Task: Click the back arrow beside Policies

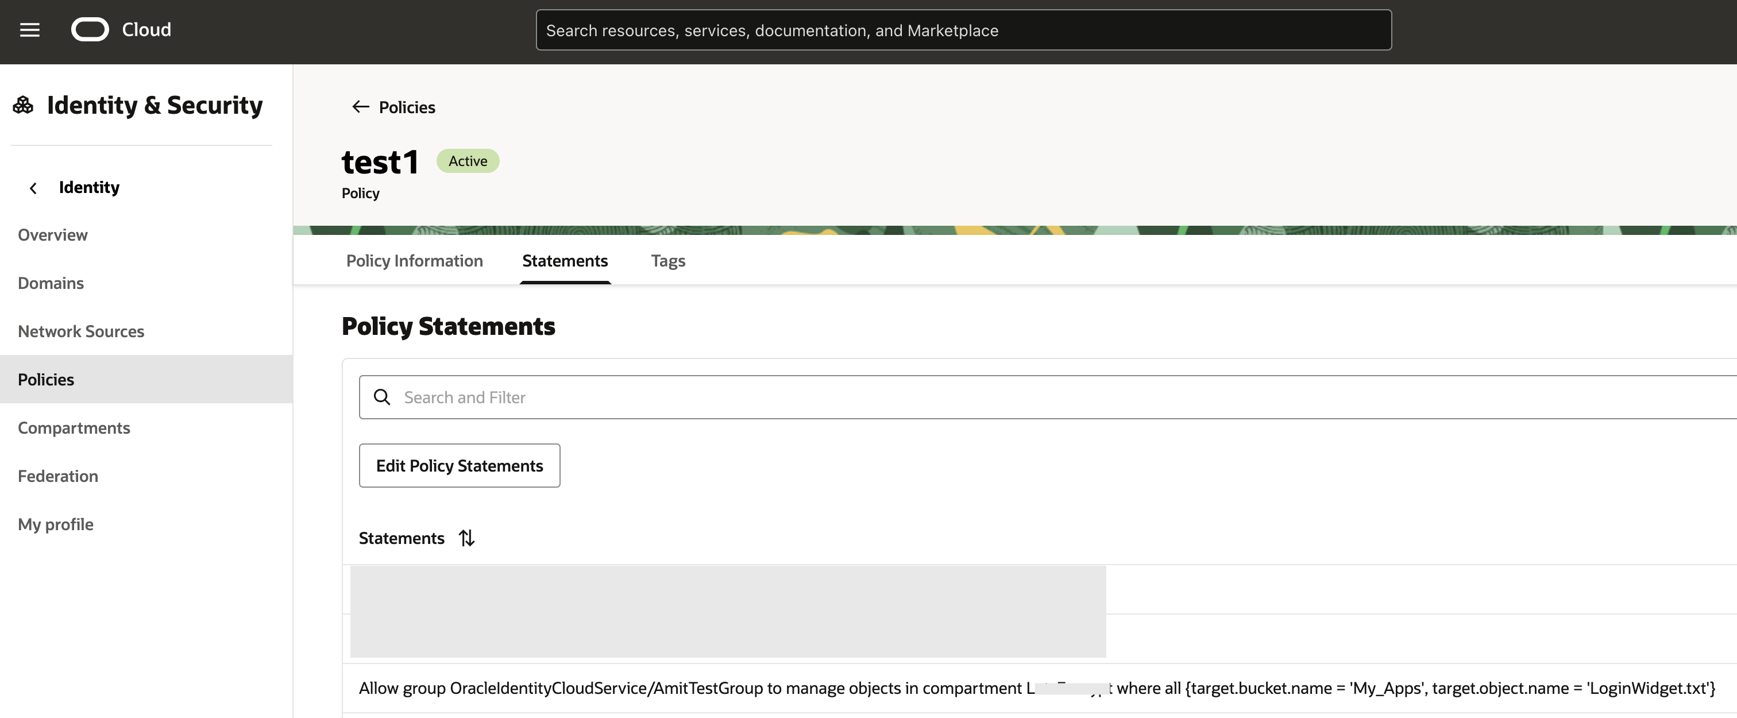Action: [361, 106]
